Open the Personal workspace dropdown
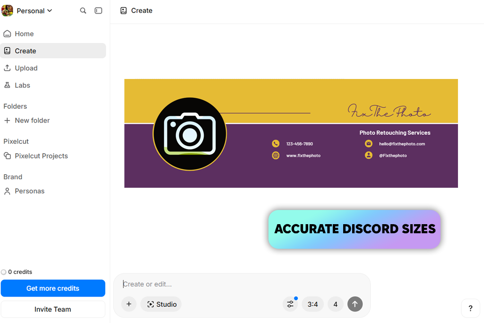484x323 pixels. [34, 11]
